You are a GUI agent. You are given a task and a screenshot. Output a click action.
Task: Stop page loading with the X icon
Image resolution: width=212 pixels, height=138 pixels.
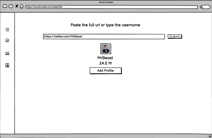(x=17, y=6)
